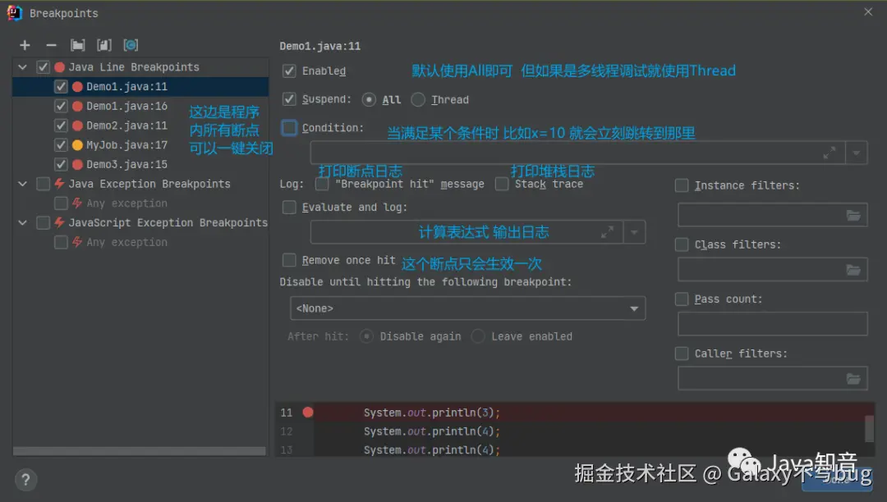
Task: Click the Condition field expand icon
Action: [830, 153]
